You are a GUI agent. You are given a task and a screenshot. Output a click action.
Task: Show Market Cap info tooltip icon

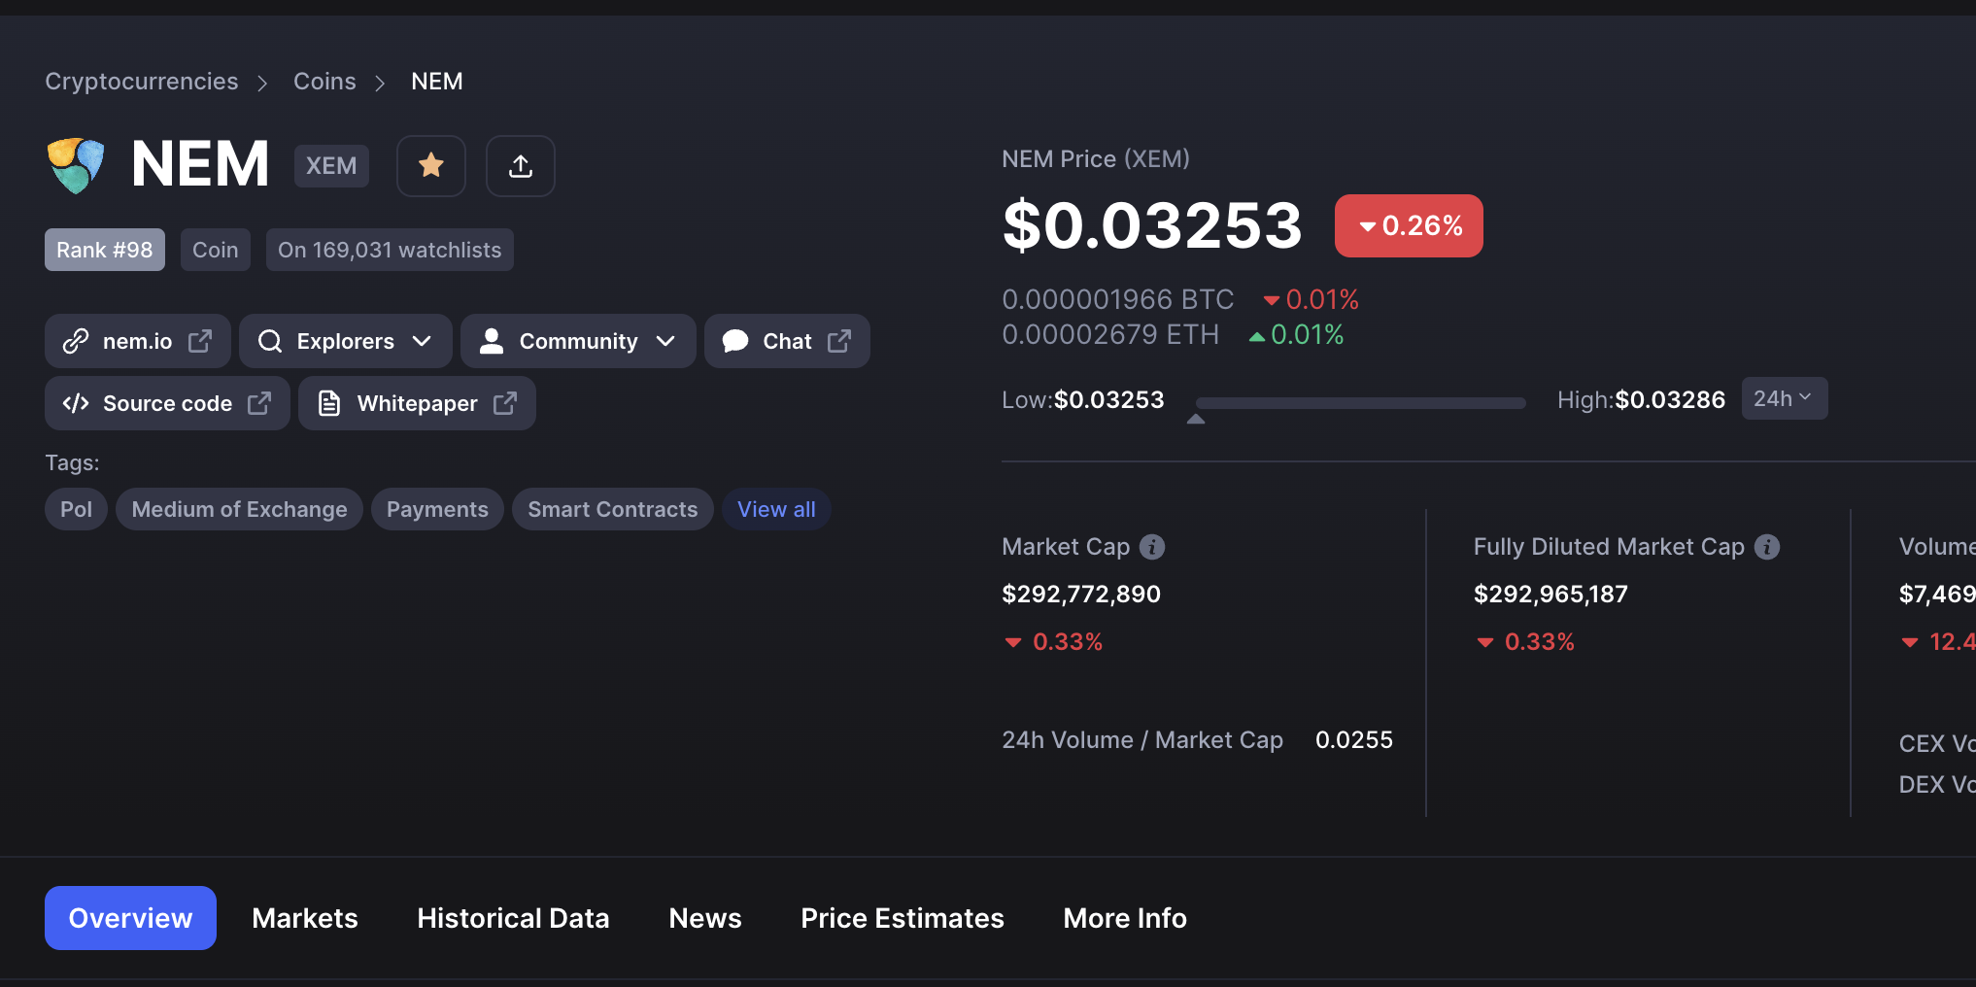click(x=1152, y=547)
